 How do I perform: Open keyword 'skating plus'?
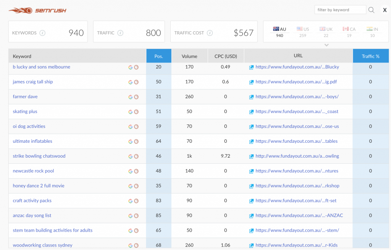25,111
